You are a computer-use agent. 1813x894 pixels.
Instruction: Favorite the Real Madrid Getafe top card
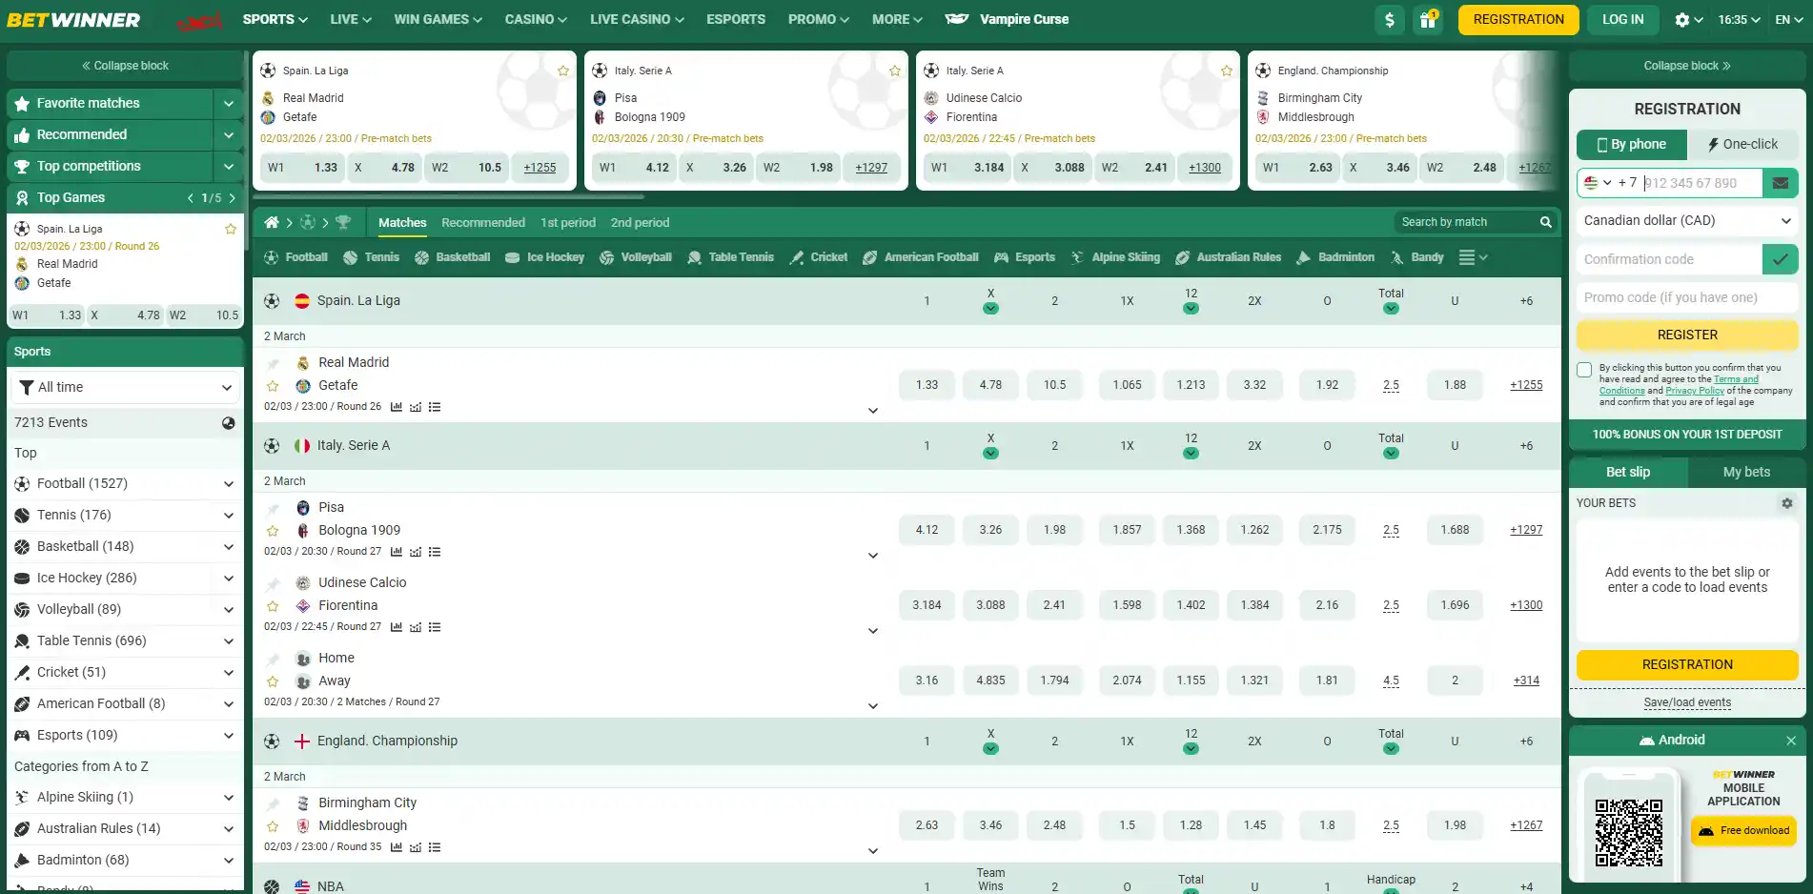tap(563, 71)
